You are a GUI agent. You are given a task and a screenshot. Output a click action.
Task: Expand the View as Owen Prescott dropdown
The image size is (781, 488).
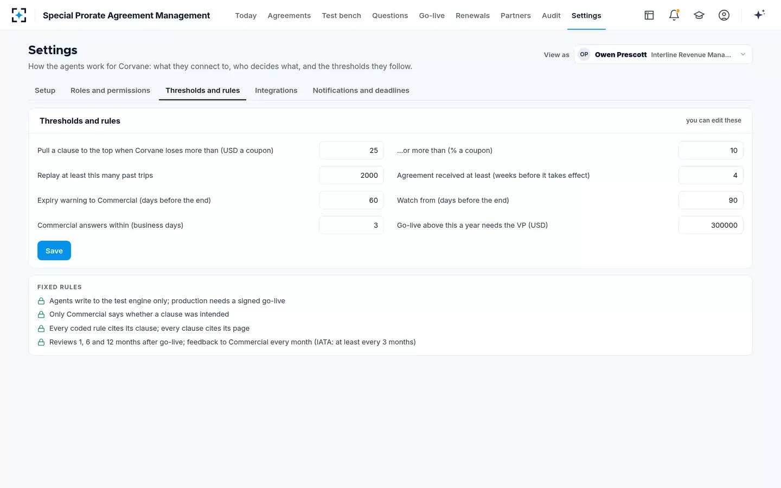tap(663, 54)
